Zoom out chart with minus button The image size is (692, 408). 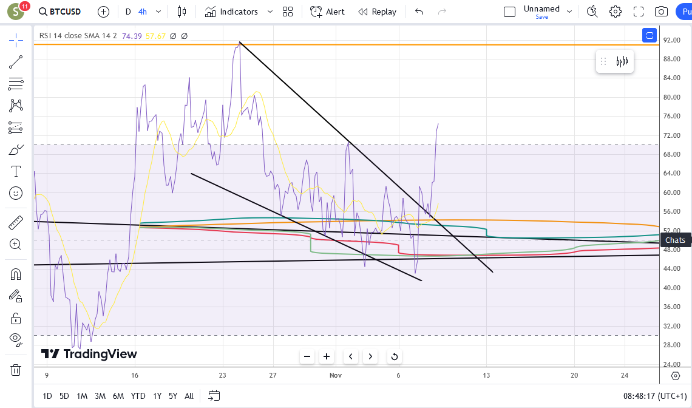[307, 356]
